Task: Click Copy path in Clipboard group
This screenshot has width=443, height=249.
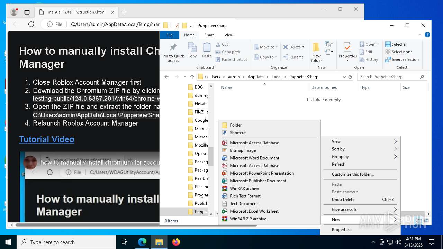Action: pos(228,52)
